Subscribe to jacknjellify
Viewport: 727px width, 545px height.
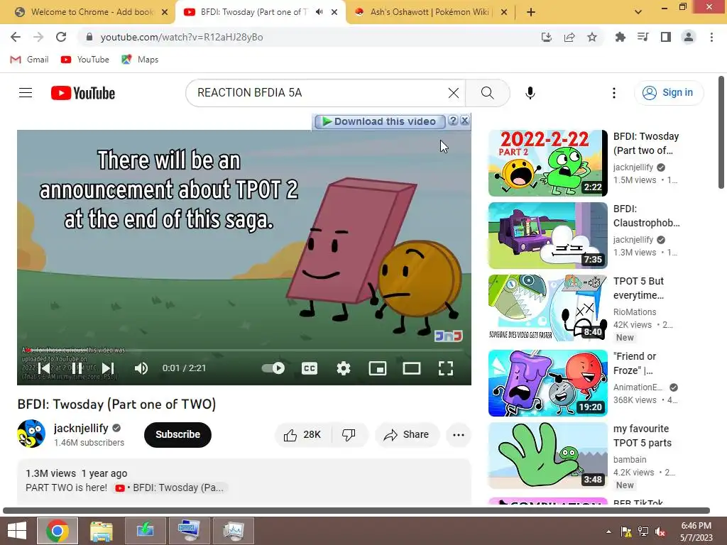pyautogui.click(x=177, y=435)
